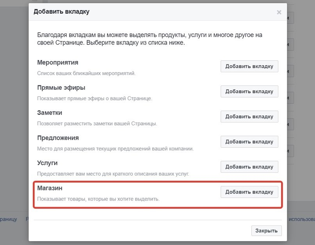Click the Заметки heading
315x245 pixels.
(x=50, y=113)
